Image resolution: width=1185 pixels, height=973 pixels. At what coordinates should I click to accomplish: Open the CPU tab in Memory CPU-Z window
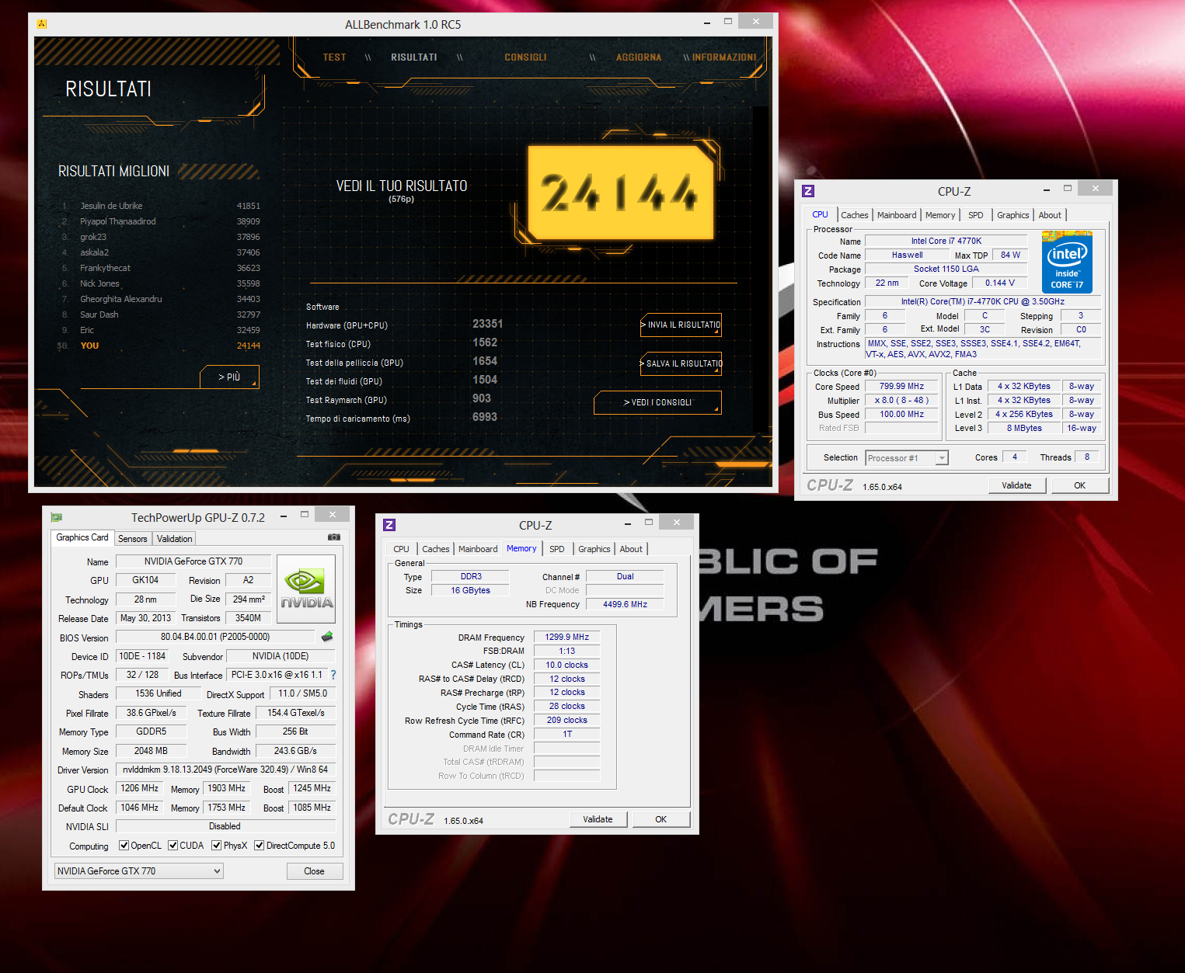click(401, 549)
